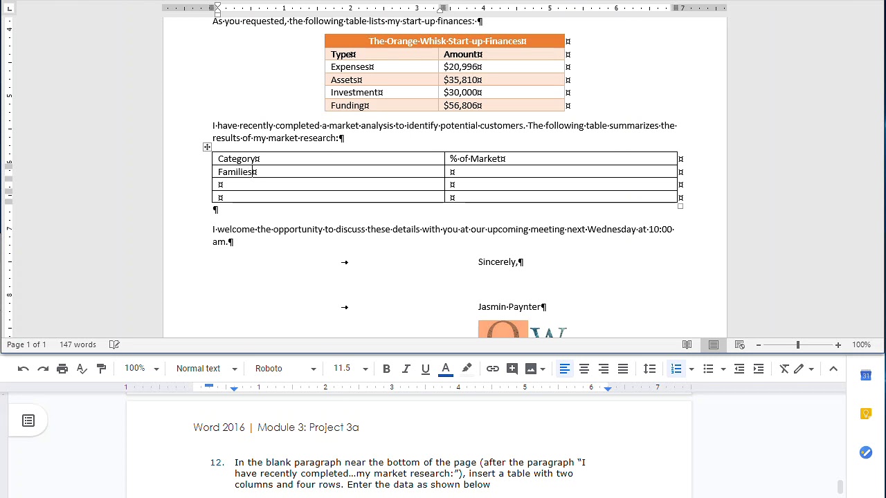Run spelling and grammar check in Docs
886x498 pixels.
82,369
